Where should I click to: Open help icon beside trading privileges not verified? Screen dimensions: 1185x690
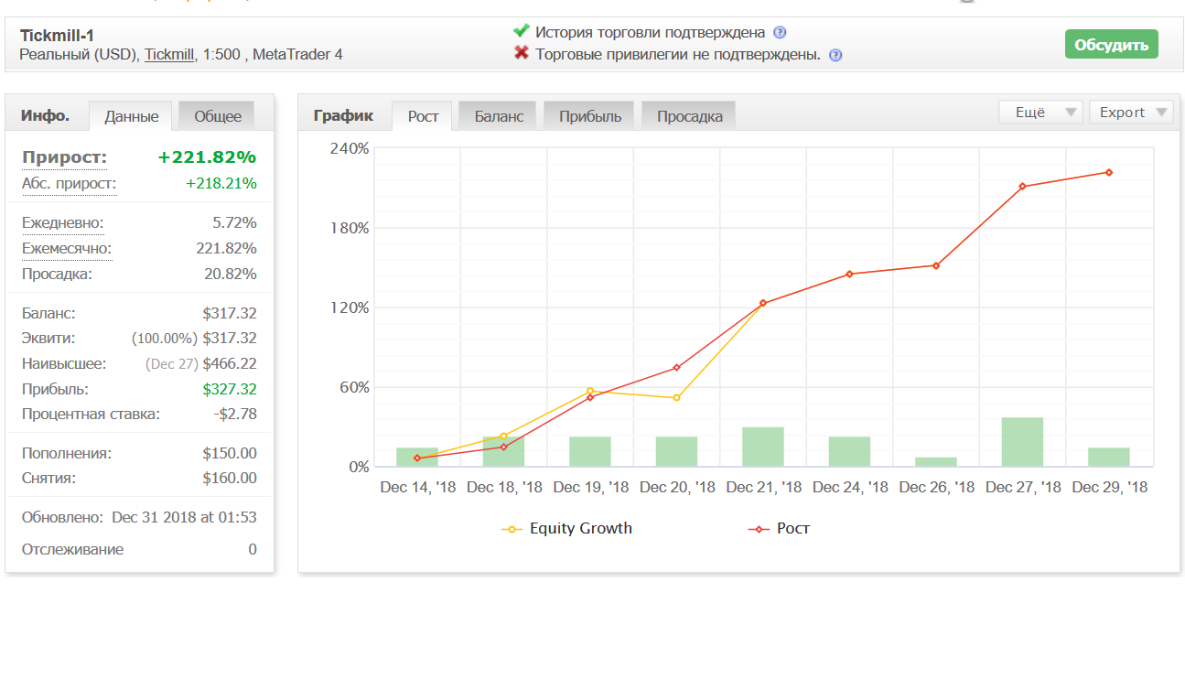tap(835, 55)
